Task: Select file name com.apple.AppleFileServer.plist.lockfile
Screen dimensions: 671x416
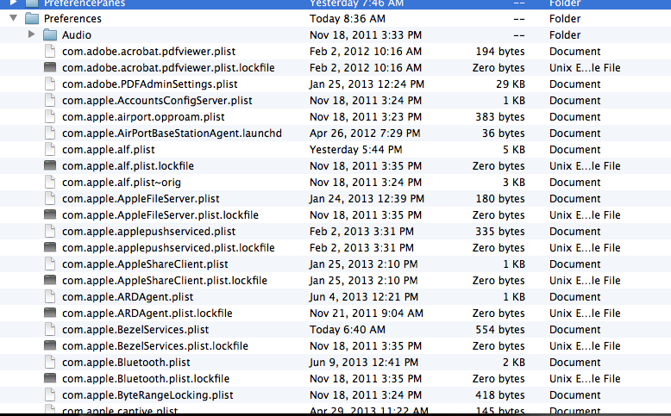Action: (x=160, y=215)
